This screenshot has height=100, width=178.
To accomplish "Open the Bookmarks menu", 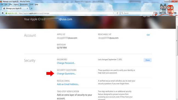I will point(24,4).
